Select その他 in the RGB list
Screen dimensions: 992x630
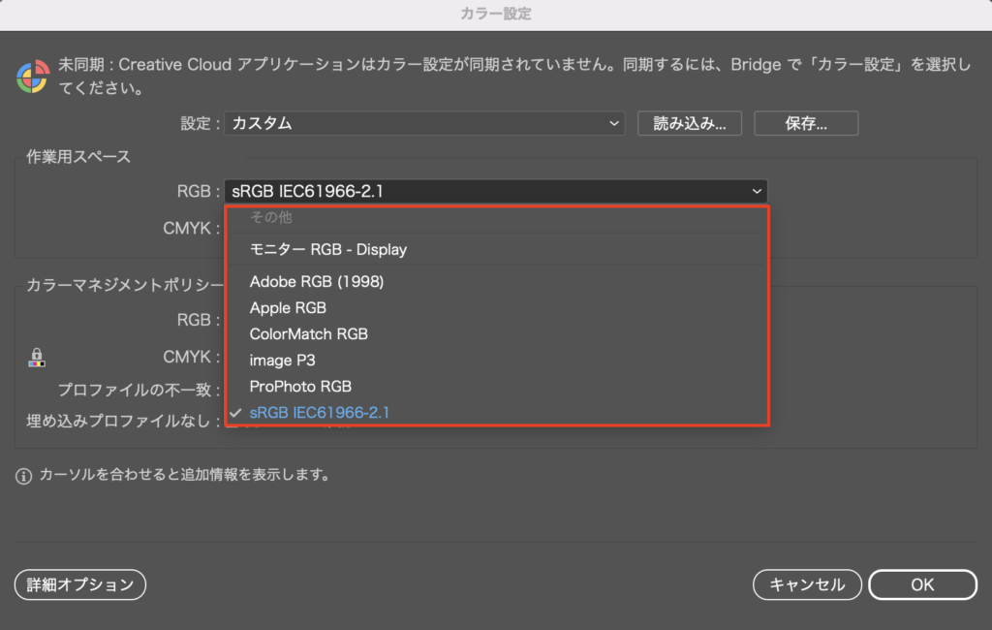270,218
